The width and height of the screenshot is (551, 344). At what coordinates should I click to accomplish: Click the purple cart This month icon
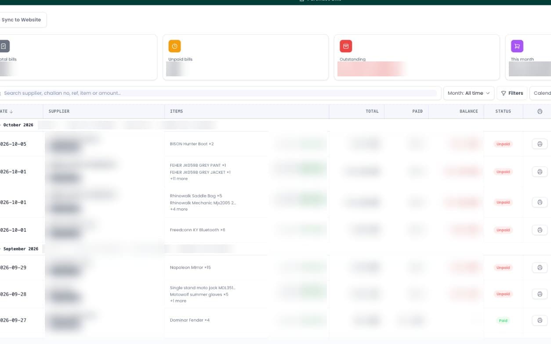517,46
